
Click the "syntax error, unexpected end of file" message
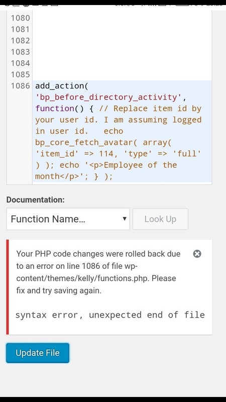point(110,315)
